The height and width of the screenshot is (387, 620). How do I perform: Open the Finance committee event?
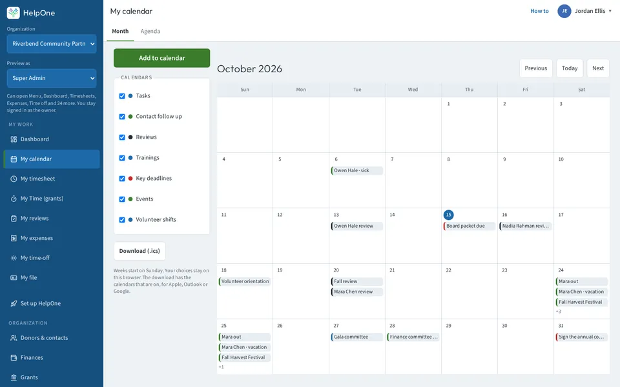(x=413, y=337)
